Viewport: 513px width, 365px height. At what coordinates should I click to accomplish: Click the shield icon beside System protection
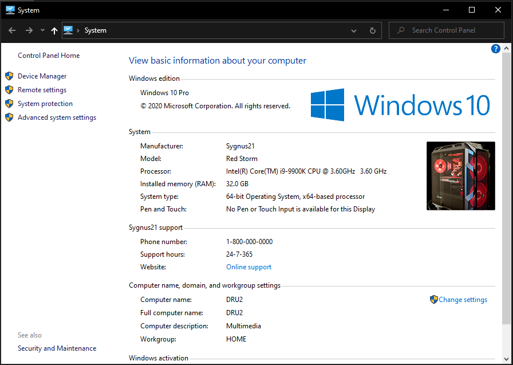point(9,104)
